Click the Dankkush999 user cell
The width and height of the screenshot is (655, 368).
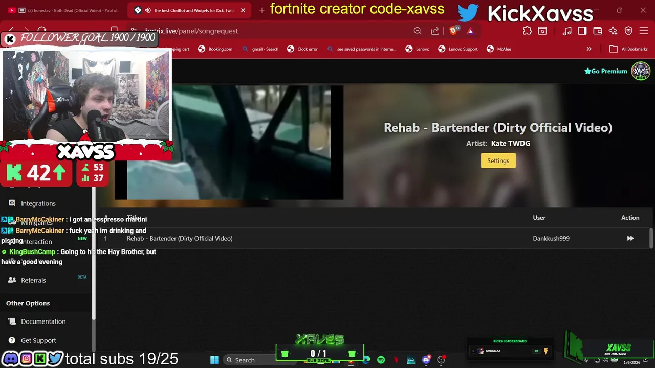[x=551, y=238]
